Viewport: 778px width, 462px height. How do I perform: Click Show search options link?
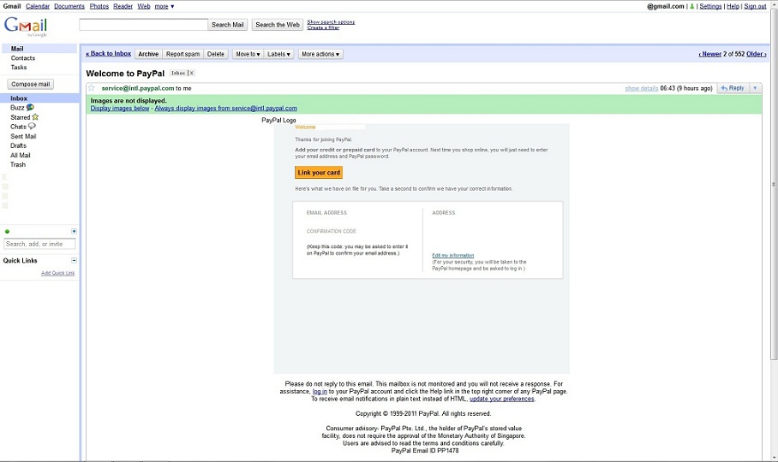(x=331, y=21)
